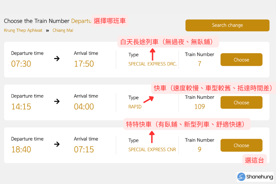Image resolution: width=276 pixels, height=184 pixels.
Task: Click the Departure heading text
Action: [x=81, y=21]
